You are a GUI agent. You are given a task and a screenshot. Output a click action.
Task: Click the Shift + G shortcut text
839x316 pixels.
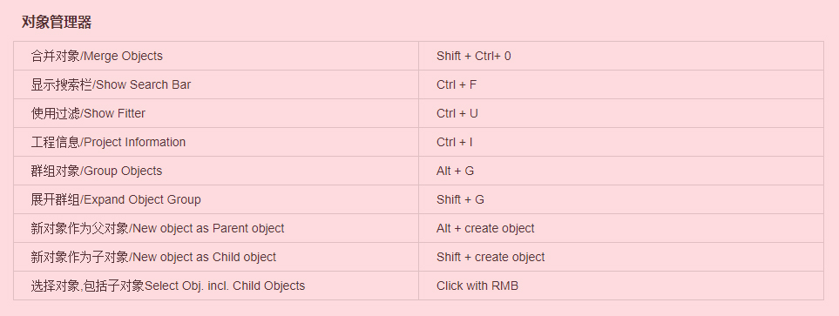pos(460,200)
